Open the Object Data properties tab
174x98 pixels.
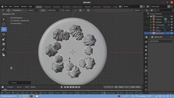tap(146, 86)
